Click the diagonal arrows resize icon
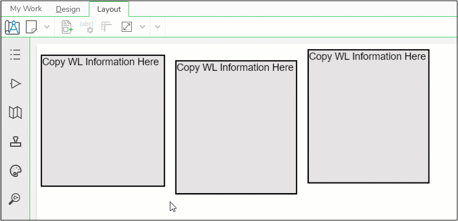Viewport: 458px width, 221px height. click(x=127, y=27)
